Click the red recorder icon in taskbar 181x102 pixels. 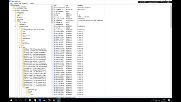tap(49, 100)
